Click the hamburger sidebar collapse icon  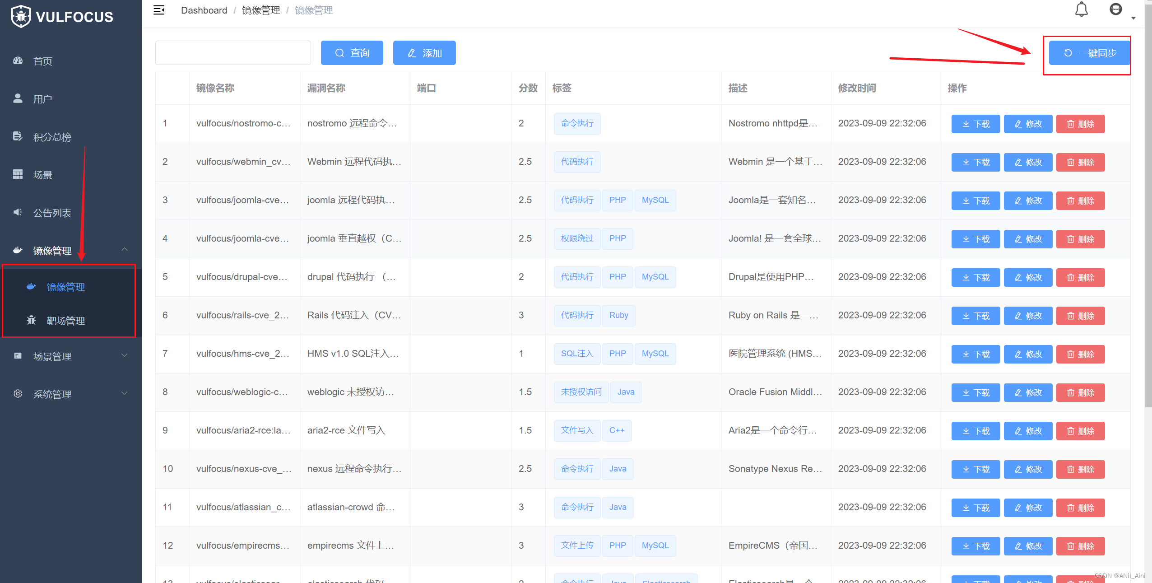click(159, 10)
